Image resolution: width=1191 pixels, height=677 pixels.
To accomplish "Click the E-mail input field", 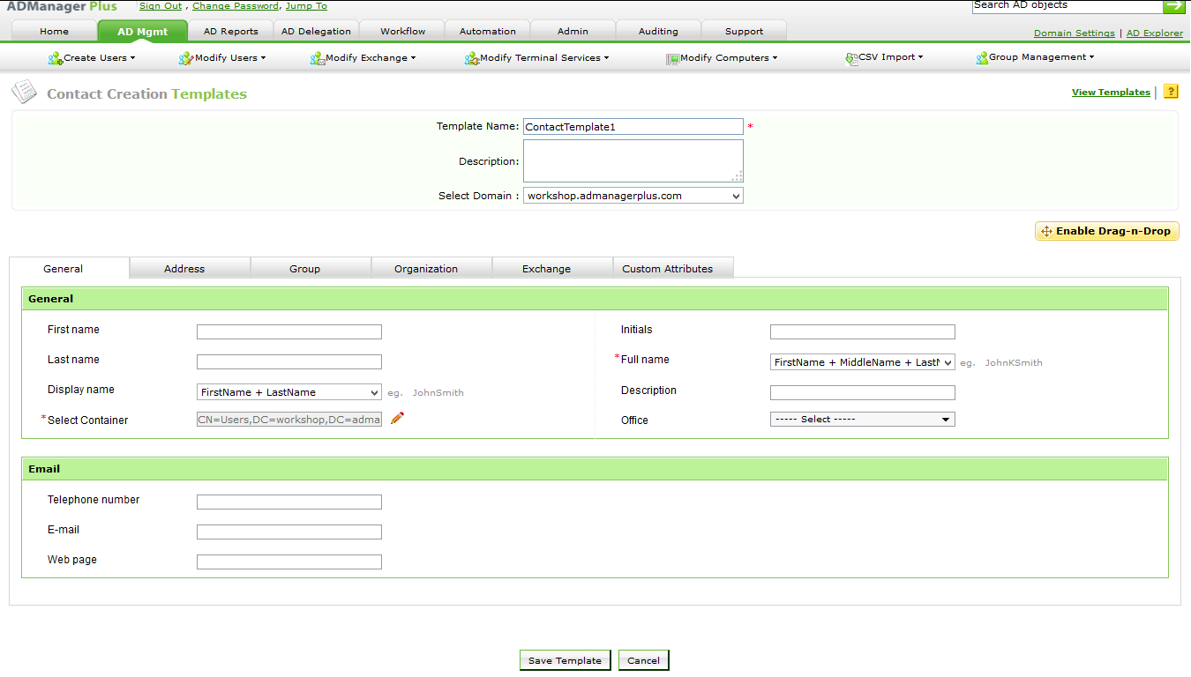I will 289,532.
